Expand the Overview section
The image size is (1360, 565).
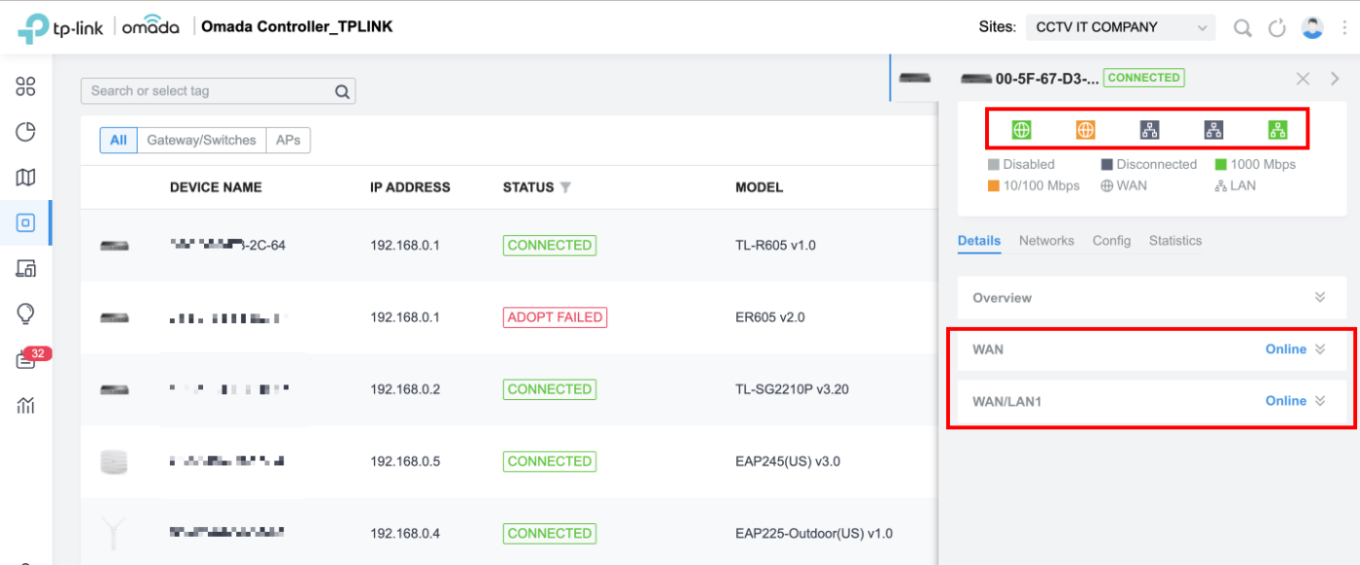(1319, 298)
